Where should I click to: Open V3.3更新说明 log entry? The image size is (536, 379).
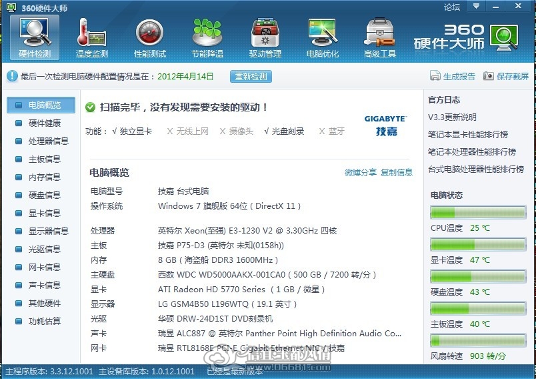[452, 117]
